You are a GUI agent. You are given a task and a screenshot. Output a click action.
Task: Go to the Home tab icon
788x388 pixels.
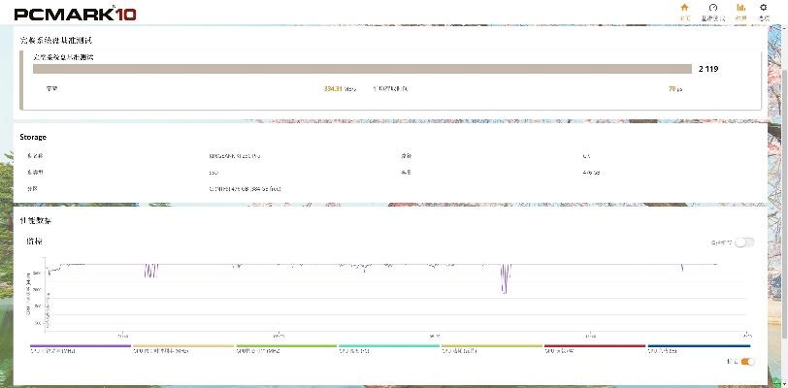(x=684, y=12)
